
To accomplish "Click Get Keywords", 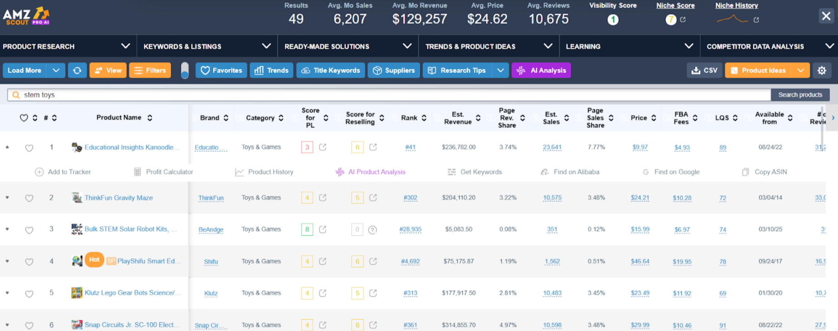I will click(x=475, y=172).
